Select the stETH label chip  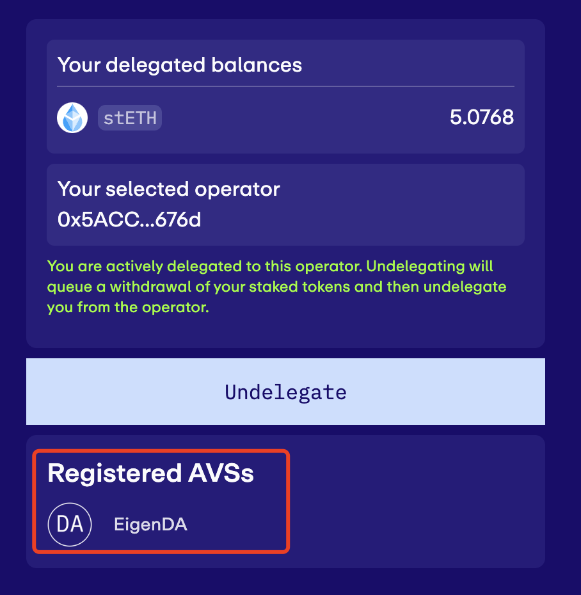(x=130, y=118)
